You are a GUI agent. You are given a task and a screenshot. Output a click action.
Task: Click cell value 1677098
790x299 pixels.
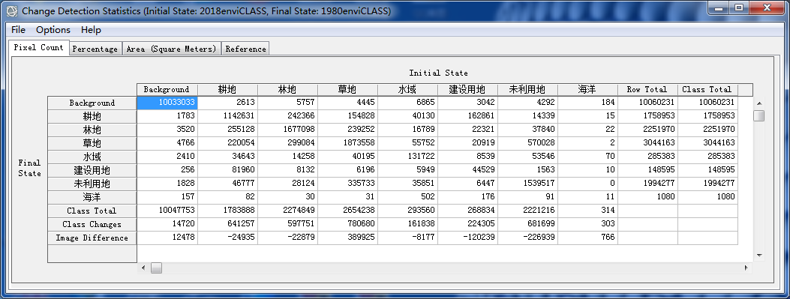coord(287,130)
